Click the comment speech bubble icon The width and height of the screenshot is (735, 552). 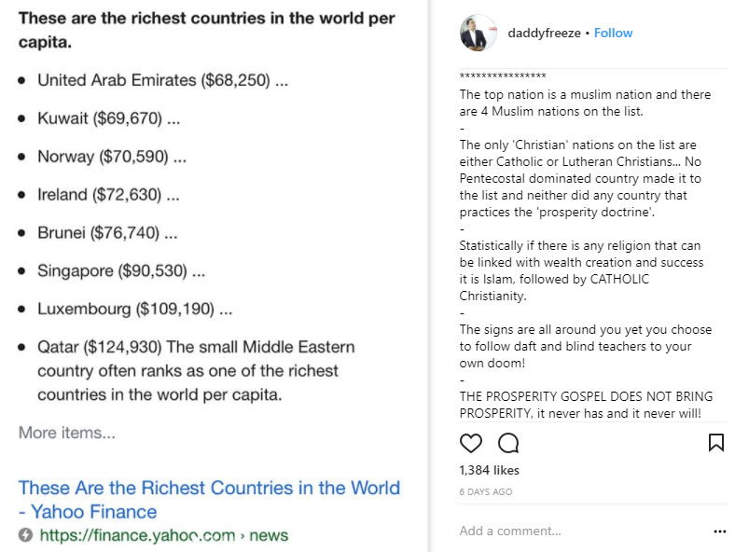[508, 442]
